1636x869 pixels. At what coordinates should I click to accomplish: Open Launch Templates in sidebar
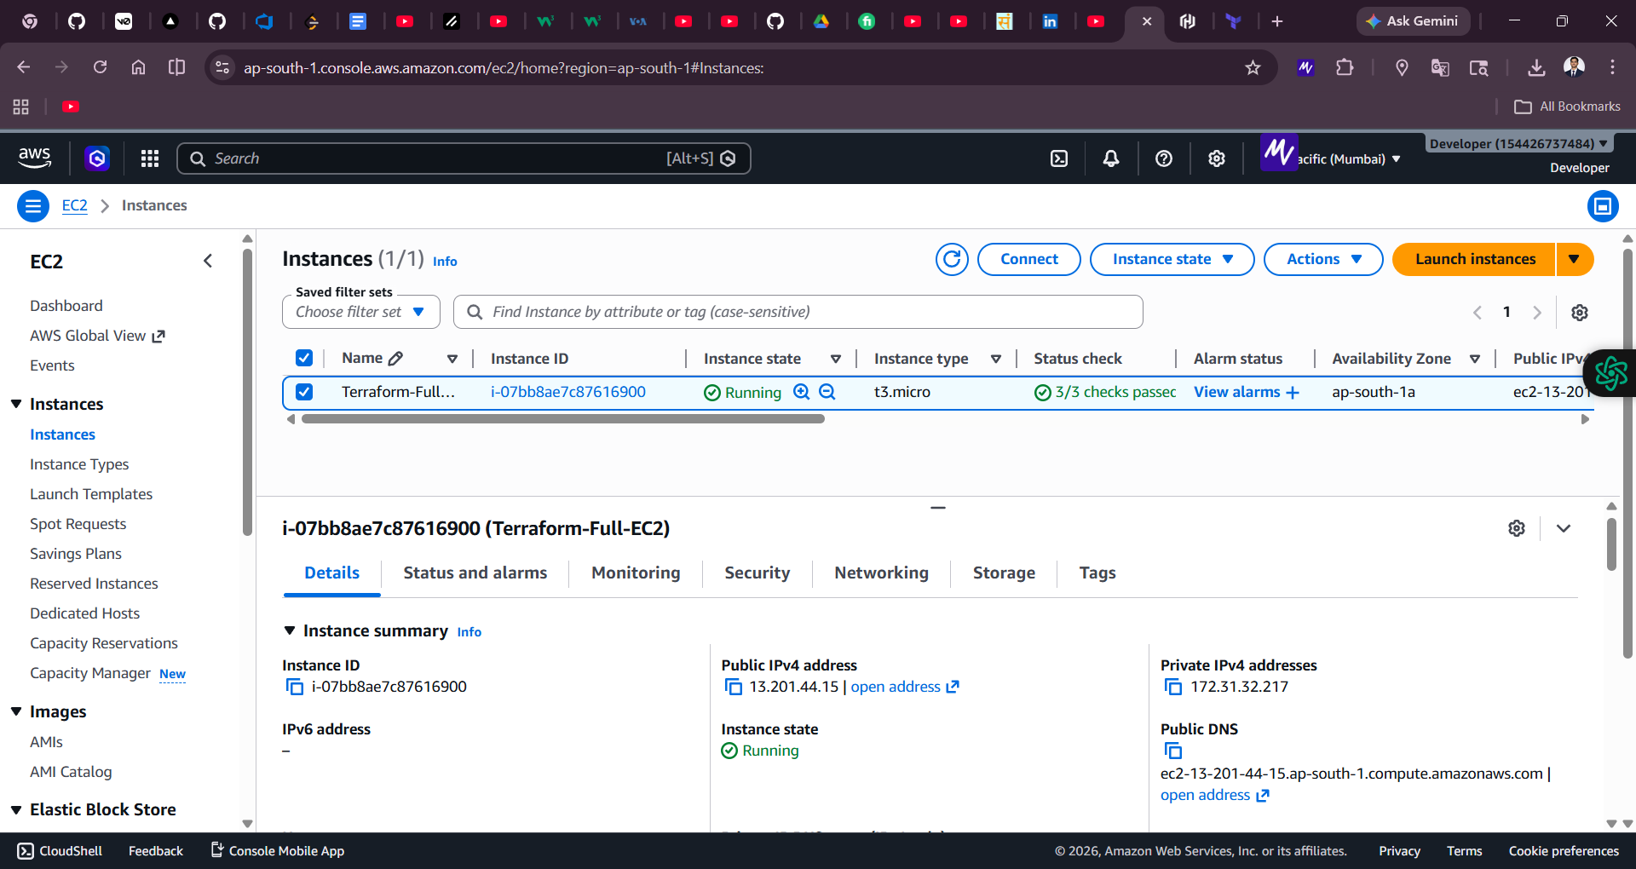tap(91, 494)
